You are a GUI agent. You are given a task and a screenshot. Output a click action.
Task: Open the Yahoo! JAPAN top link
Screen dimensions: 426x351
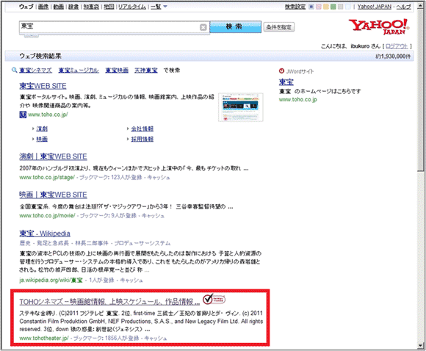pyautogui.click(x=375, y=7)
